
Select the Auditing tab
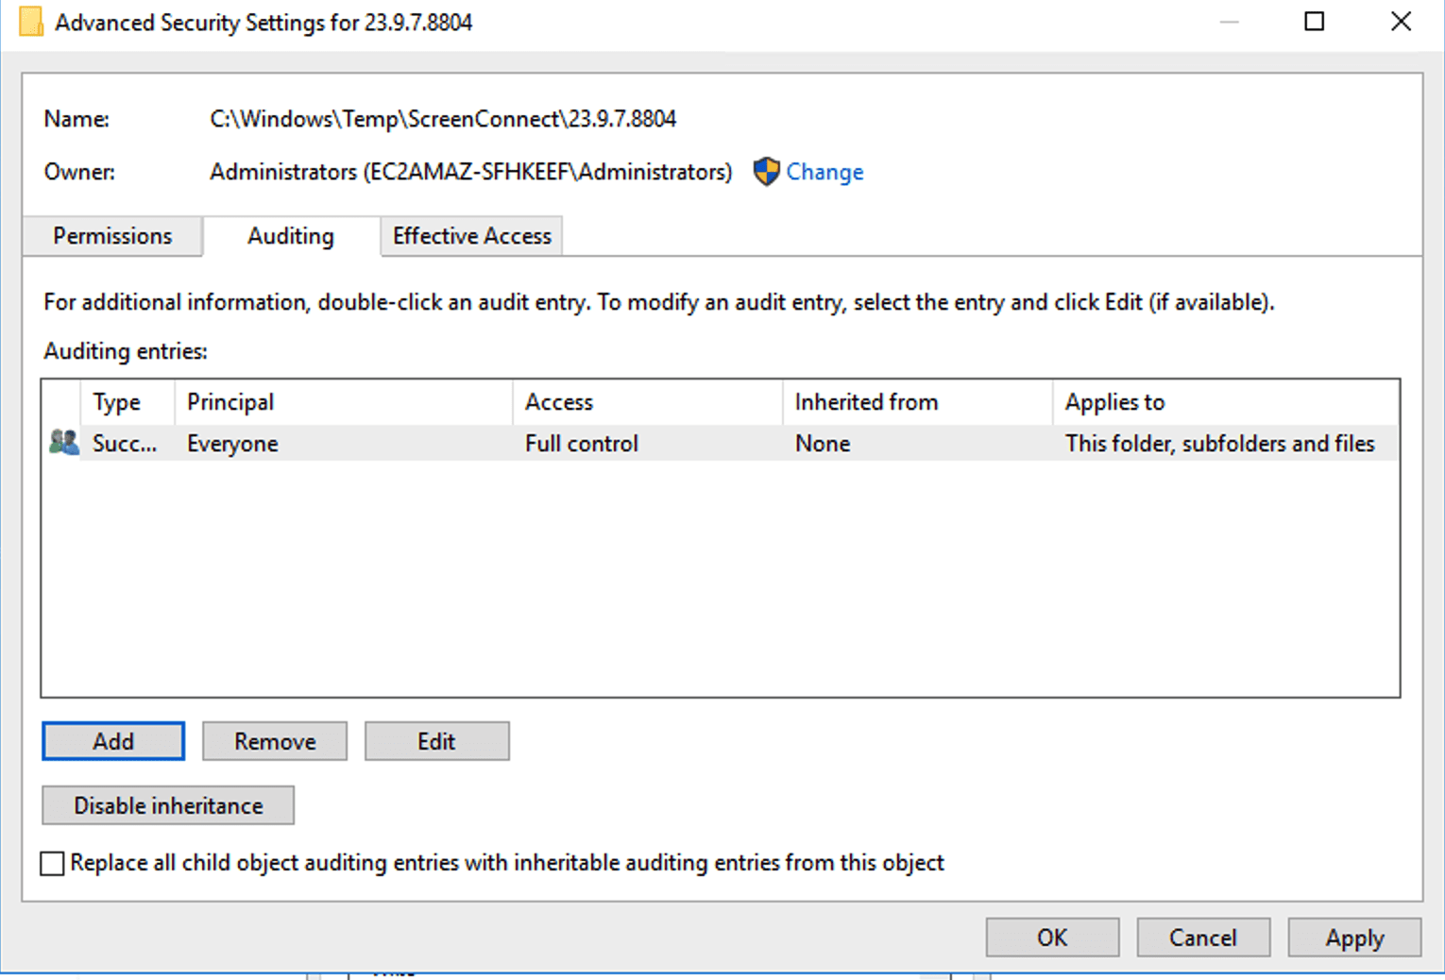click(291, 236)
